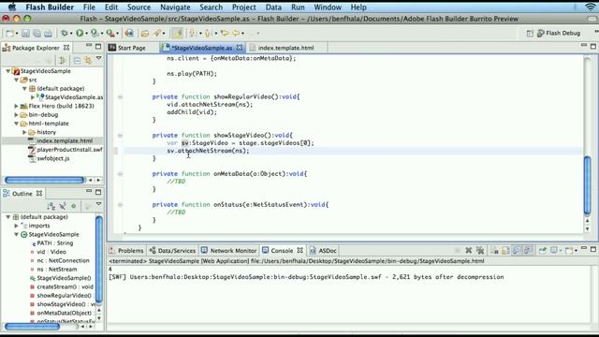Open the New file dropdown arrow
The width and height of the screenshot is (599, 337).
coord(17,34)
